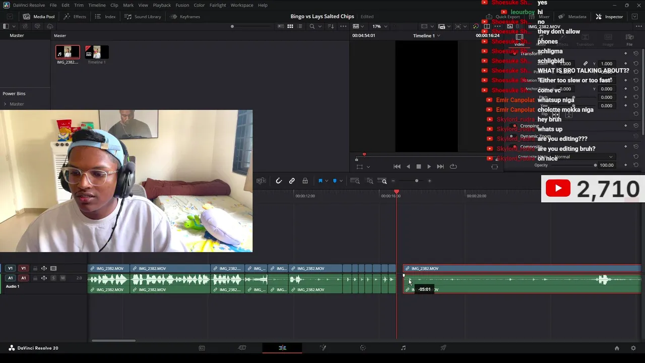This screenshot has width=645, height=363.
Task: Click the detail zoom icon
Action: [370, 181]
